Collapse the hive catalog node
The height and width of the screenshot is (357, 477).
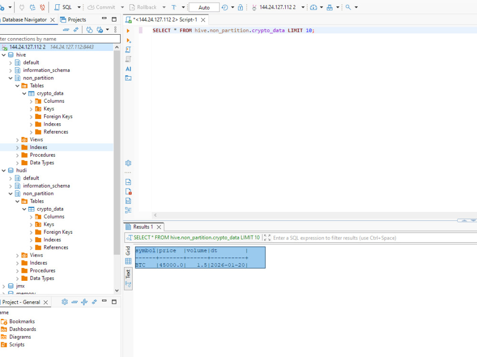pos(4,55)
